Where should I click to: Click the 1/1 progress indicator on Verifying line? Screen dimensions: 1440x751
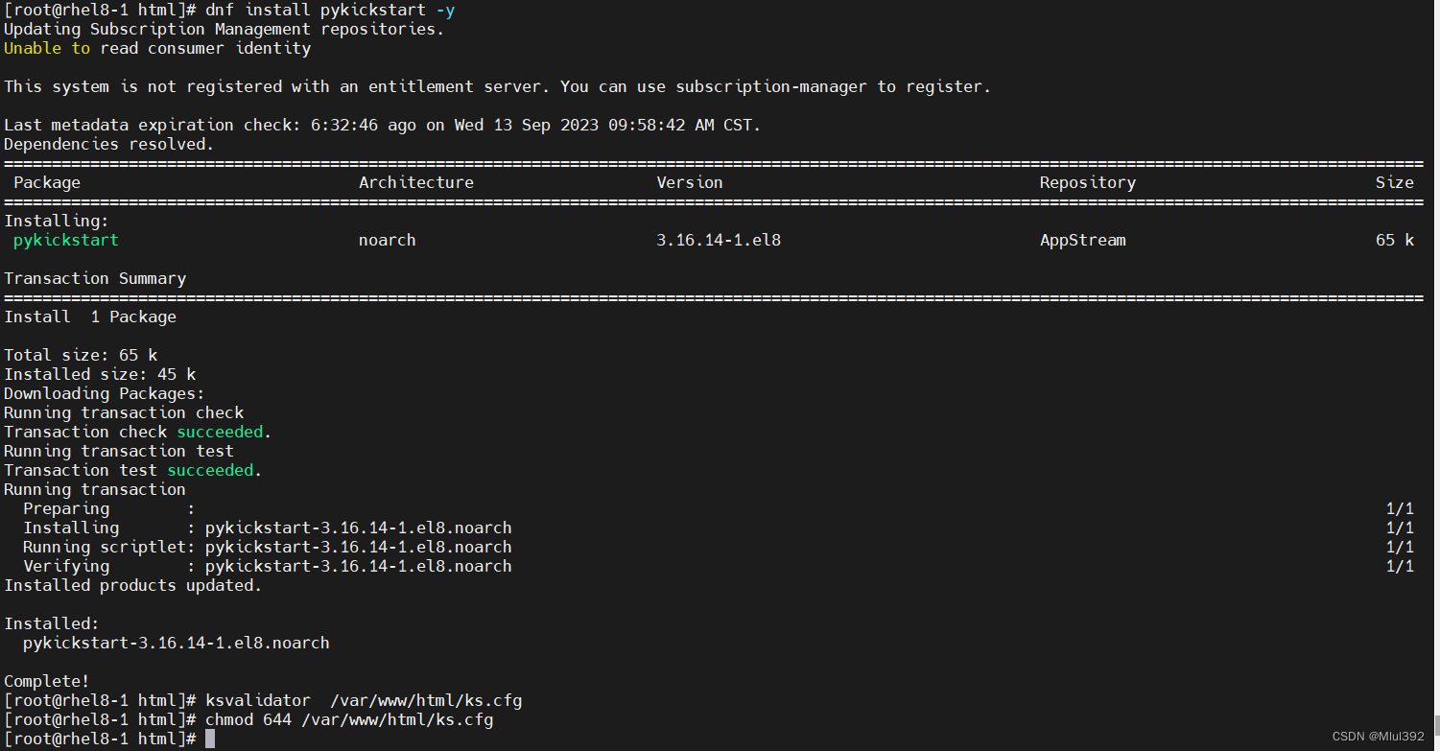tap(1400, 566)
